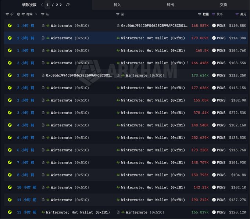
Task: Open Wintermute (0x51C) recipient in 173.614K row
Action: (x=145, y=75)
